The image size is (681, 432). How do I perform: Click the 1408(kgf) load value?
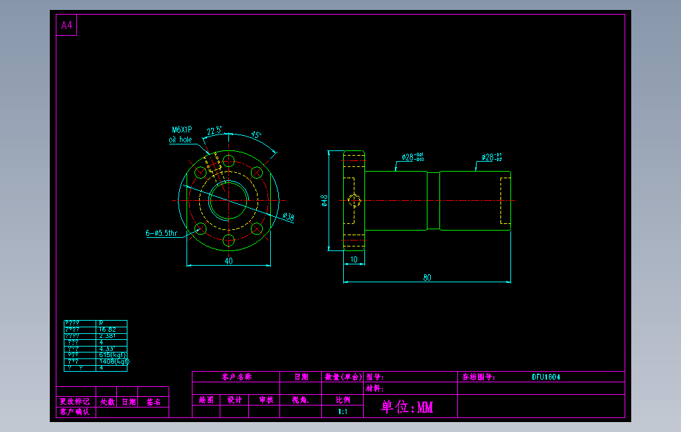click(113, 361)
